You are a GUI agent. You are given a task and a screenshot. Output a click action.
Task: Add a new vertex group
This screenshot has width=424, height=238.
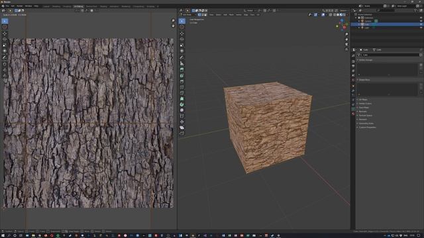point(421,65)
